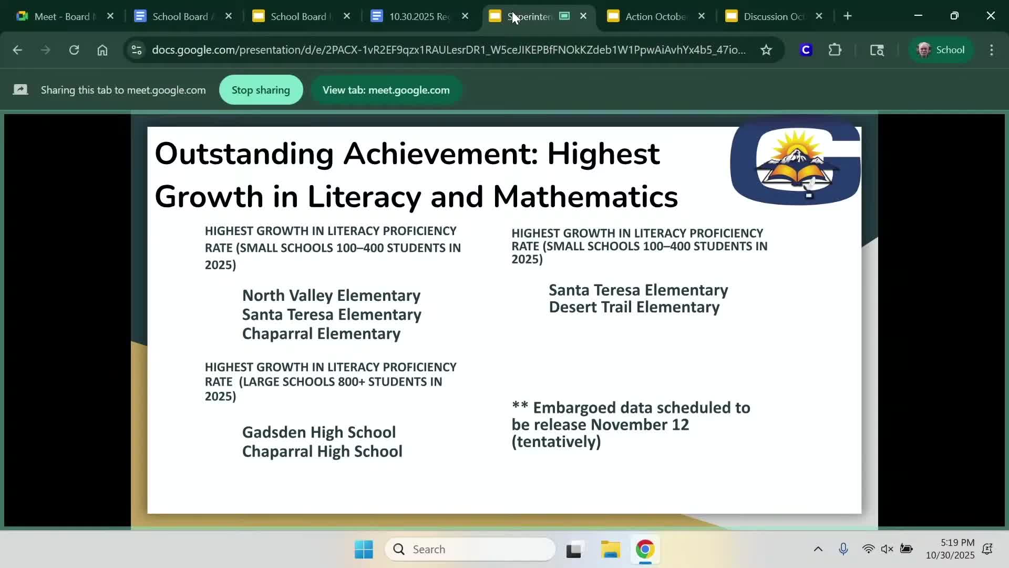Viewport: 1009px width, 568px height.
Task: Bookmark this page with the star icon
Action: pos(767,50)
